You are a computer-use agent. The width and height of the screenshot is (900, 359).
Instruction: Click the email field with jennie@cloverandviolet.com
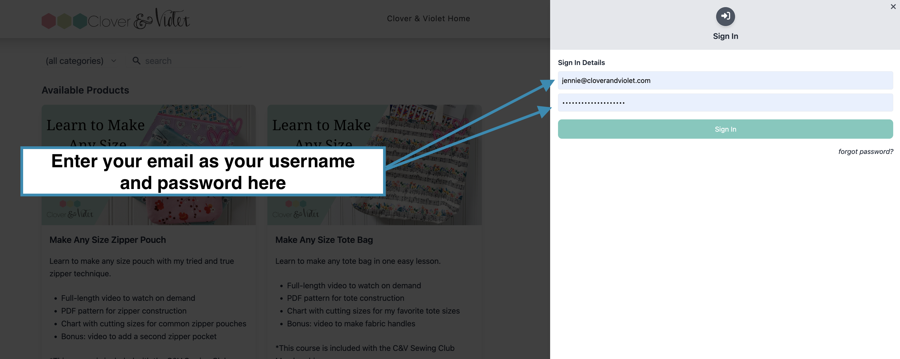pos(725,80)
